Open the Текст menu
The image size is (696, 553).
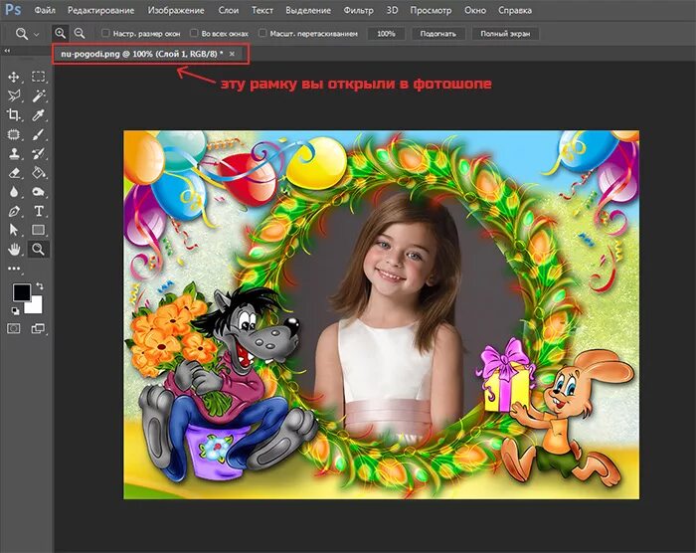(x=262, y=10)
